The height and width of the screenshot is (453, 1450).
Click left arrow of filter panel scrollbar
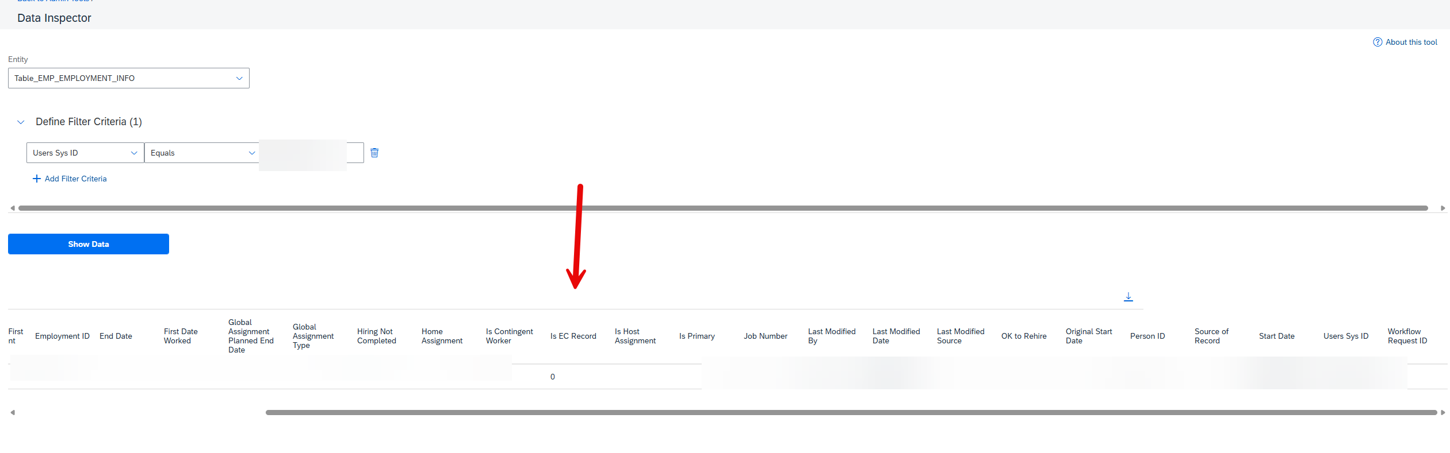tap(13, 208)
